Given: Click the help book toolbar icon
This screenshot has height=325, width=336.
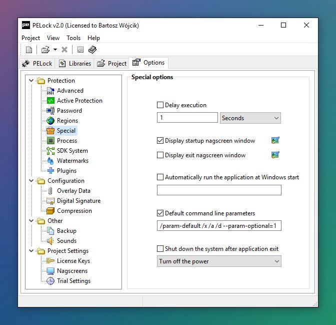Looking at the screenshot, I should (92, 50).
